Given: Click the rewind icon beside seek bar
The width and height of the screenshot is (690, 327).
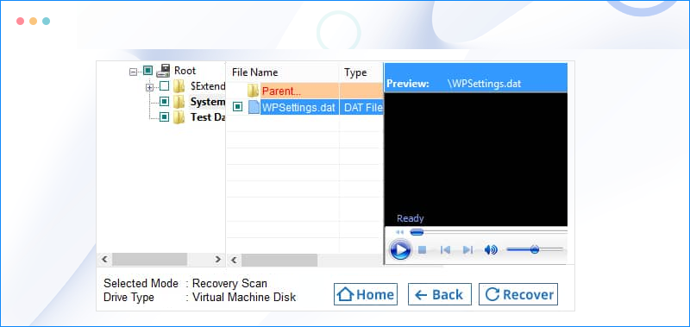Looking at the screenshot, I should (x=399, y=232).
